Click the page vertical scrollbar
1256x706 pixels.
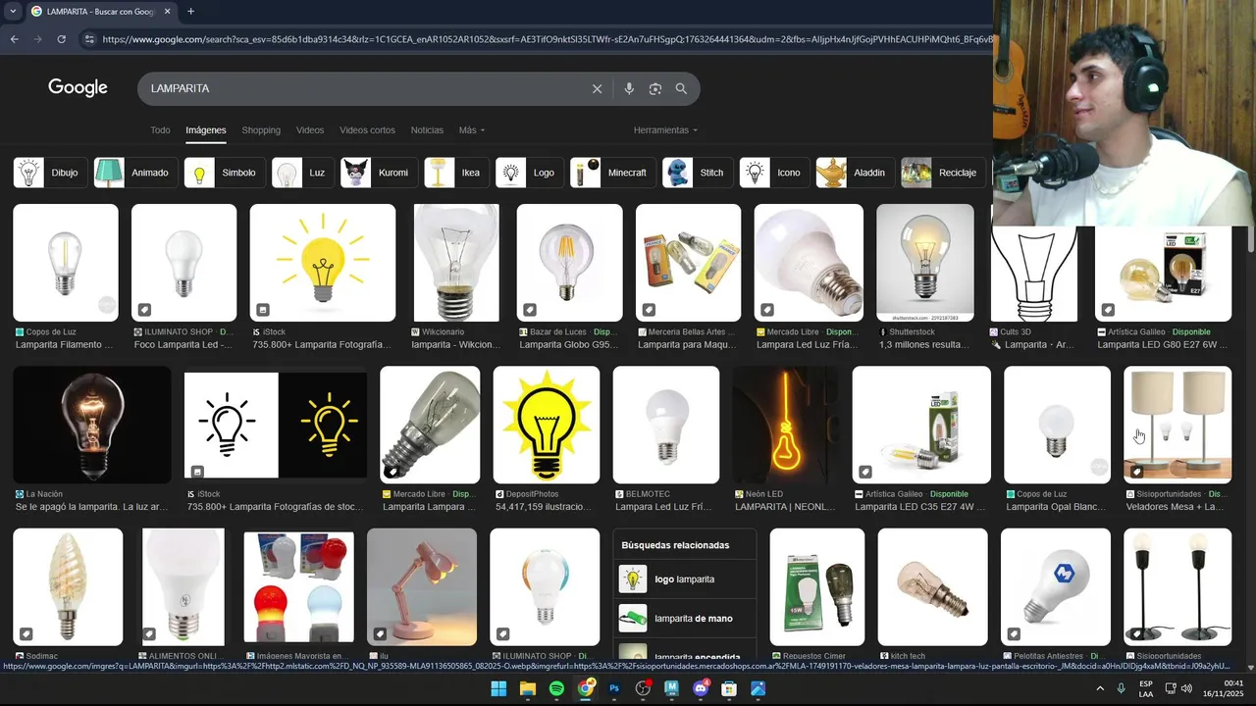(x=1250, y=238)
